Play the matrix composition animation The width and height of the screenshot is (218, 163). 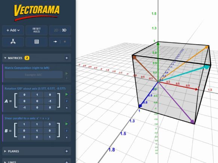point(67,73)
